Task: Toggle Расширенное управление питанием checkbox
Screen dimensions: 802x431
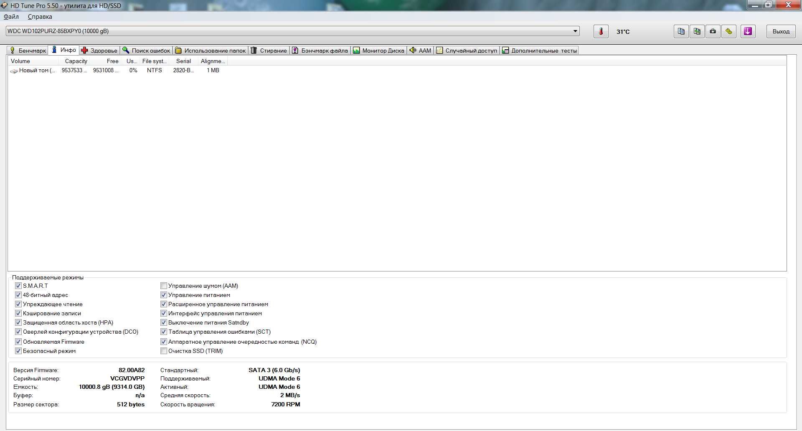Action: 164,304
